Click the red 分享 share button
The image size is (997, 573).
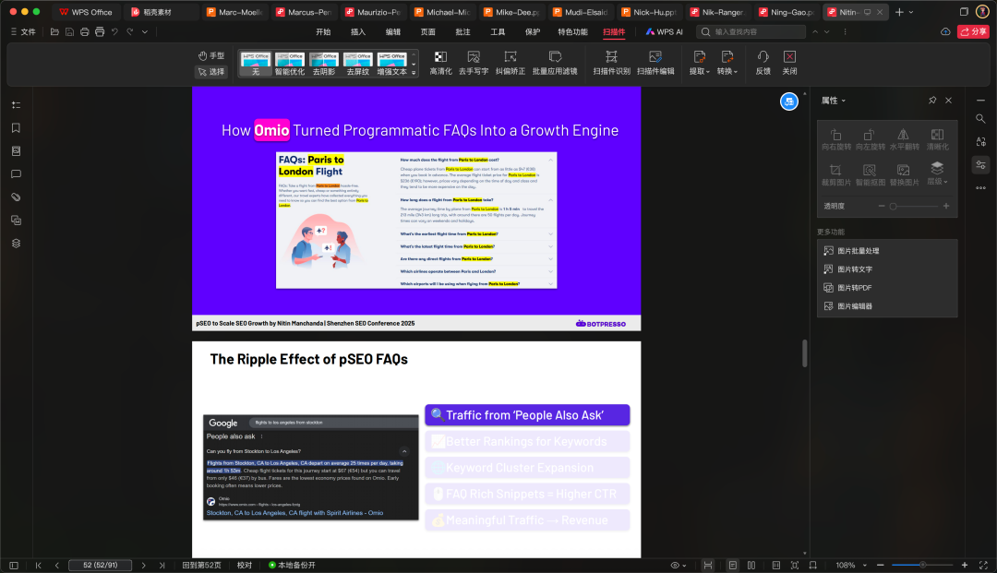click(x=974, y=31)
